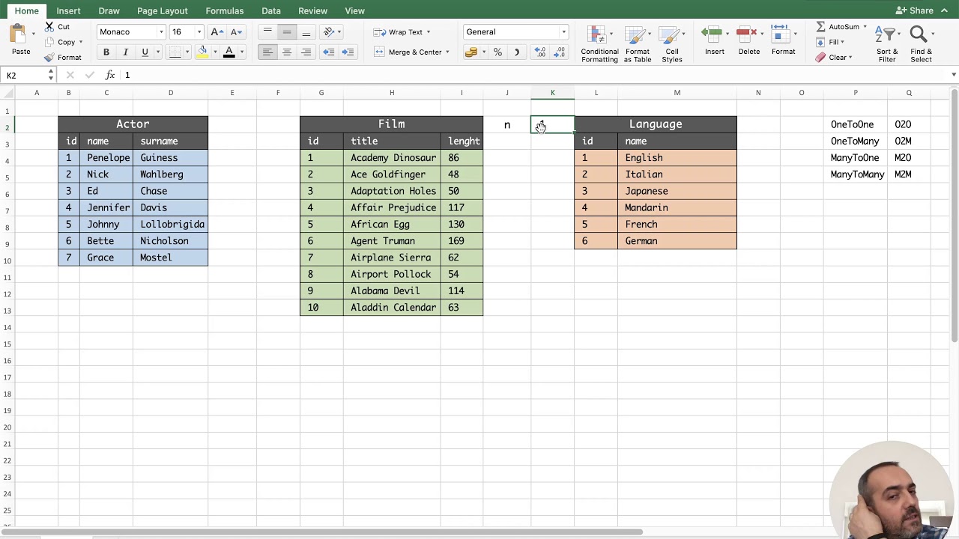Open the General number format dropdown
This screenshot has height=539, width=959.
pos(563,32)
